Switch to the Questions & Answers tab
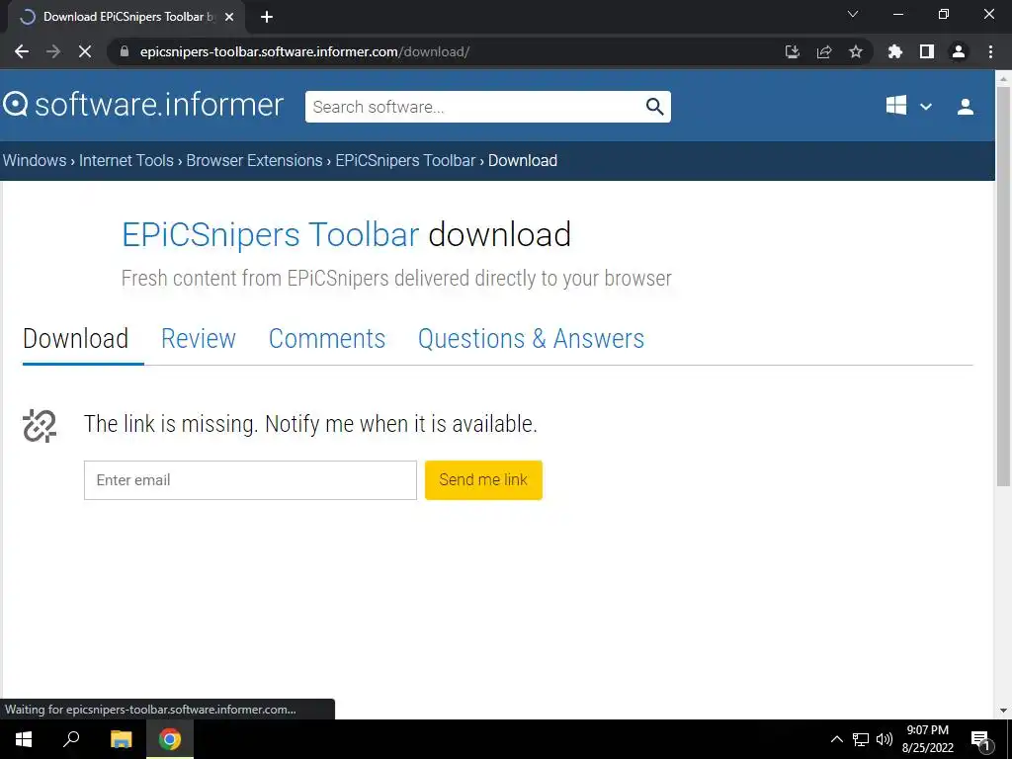This screenshot has width=1012, height=759. [x=531, y=339]
